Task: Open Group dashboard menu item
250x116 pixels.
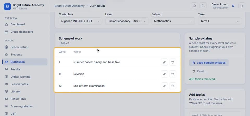Action: pyautogui.click(x=25, y=32)
